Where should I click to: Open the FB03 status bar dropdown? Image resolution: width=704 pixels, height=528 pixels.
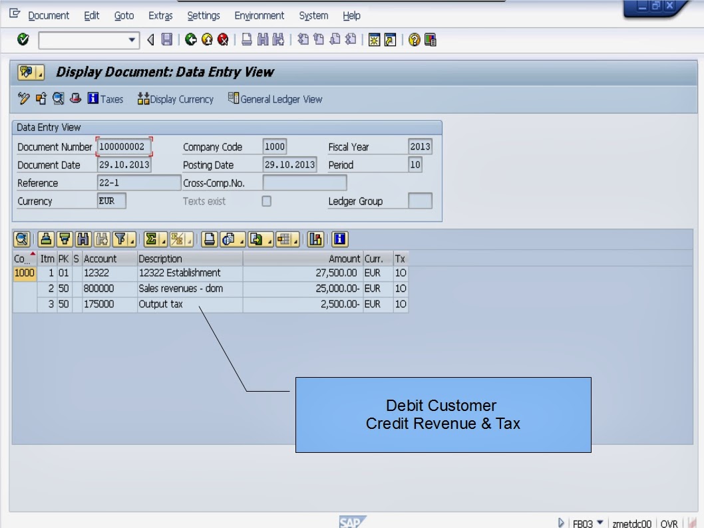tap(600, 523)
